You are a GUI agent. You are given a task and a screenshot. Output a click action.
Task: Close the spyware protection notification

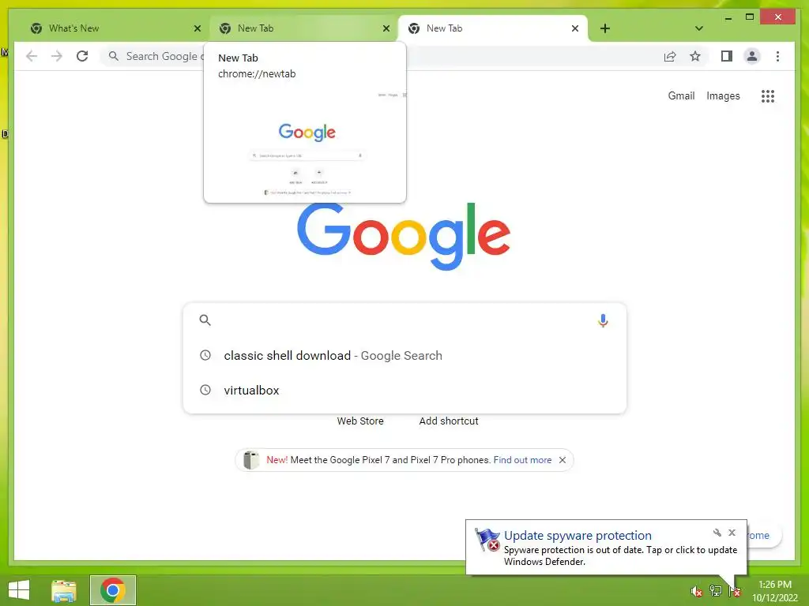coord(732,533)
